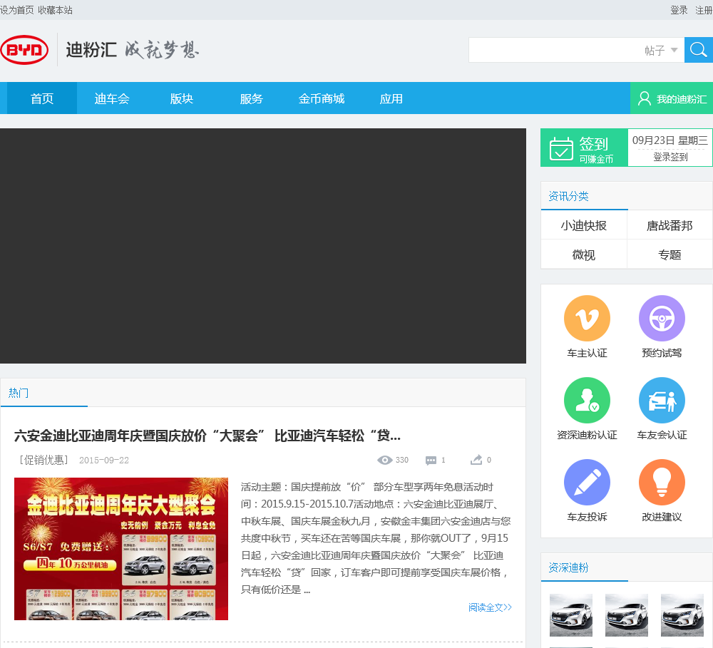
Task: Click the 资深迪粉认证 green user icon
Action: 587,400
